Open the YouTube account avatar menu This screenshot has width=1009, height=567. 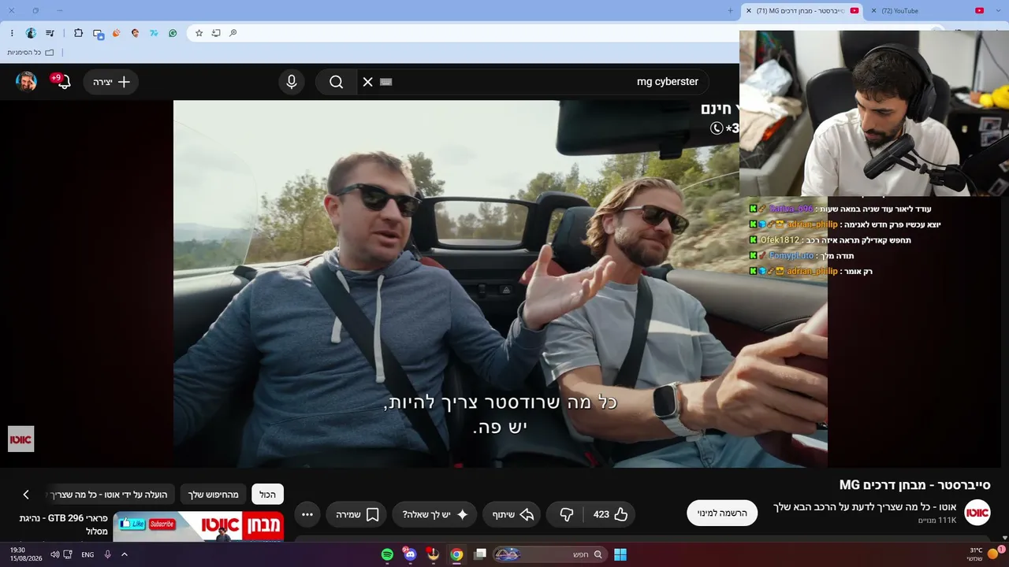point(27,82)
